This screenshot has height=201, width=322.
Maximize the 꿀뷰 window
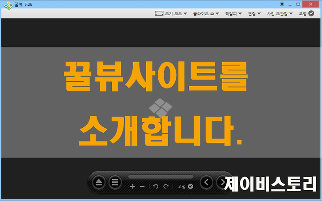(x=298, y=4)
